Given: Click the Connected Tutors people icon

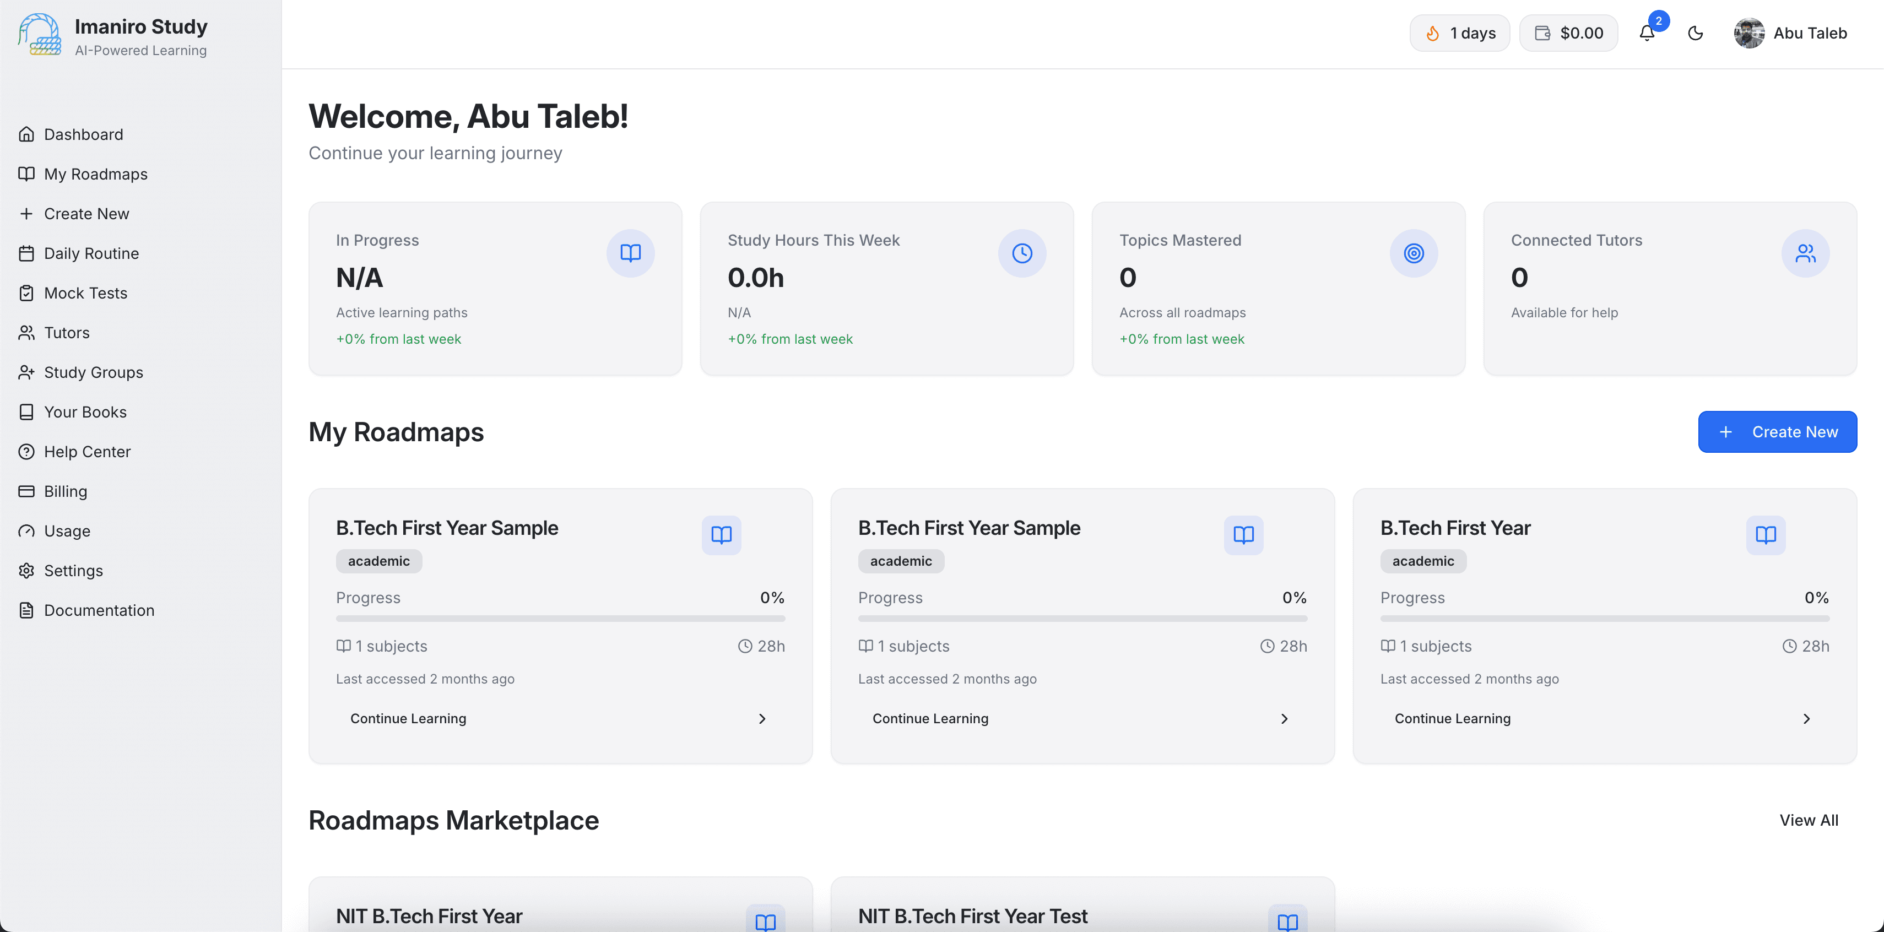Looking at the screenshot, I should 1805,253.
